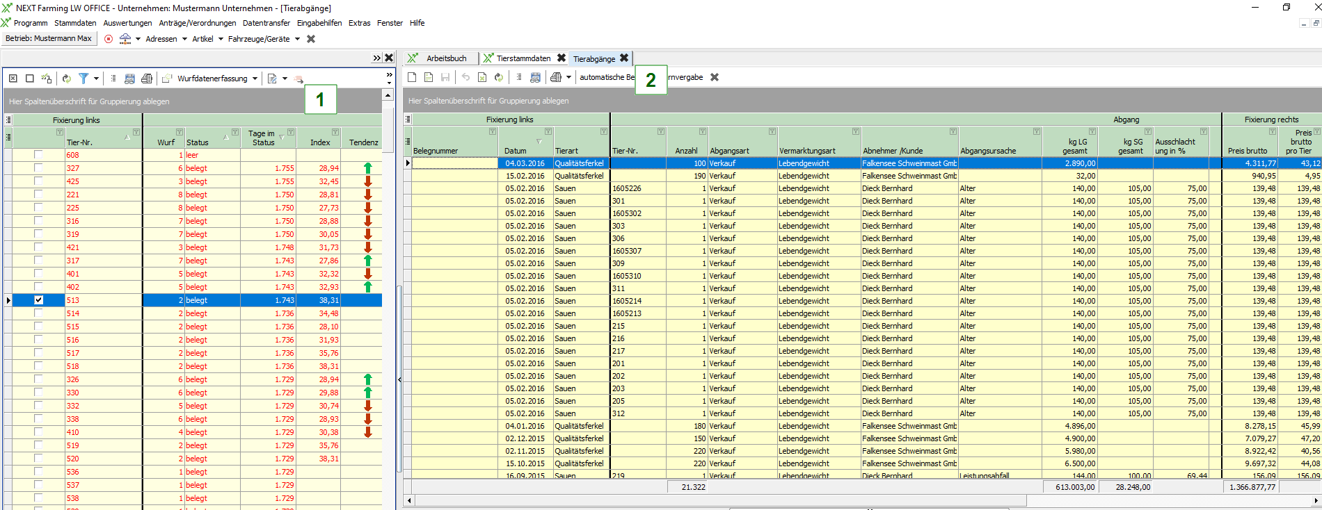This screenshot has height=510, width=1322.
Task: Click the X after automatische toolbar text
Action: click(x=715, y=77)
